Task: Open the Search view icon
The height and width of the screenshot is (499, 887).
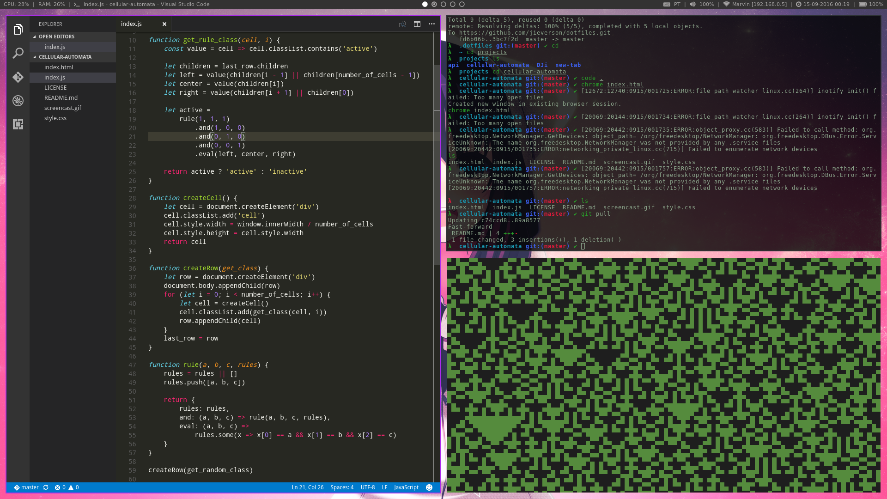Action: tap(18, 53)
